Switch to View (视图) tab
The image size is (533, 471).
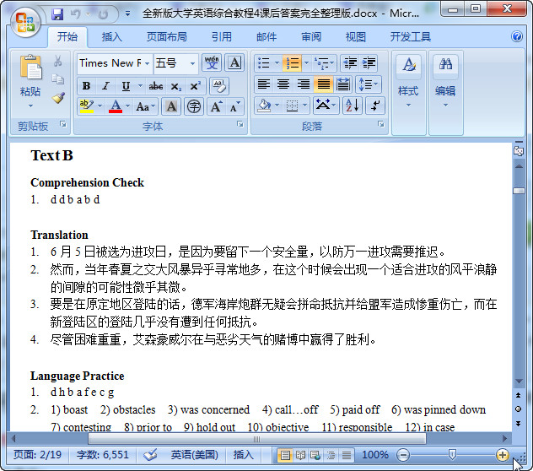(356, 37)
